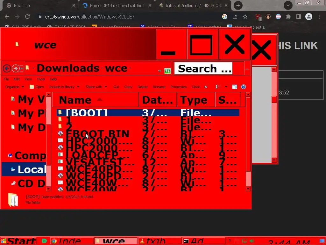Open Chrome profile avatar
Viewport: 326px width, 245px height.
pos(309,17)
